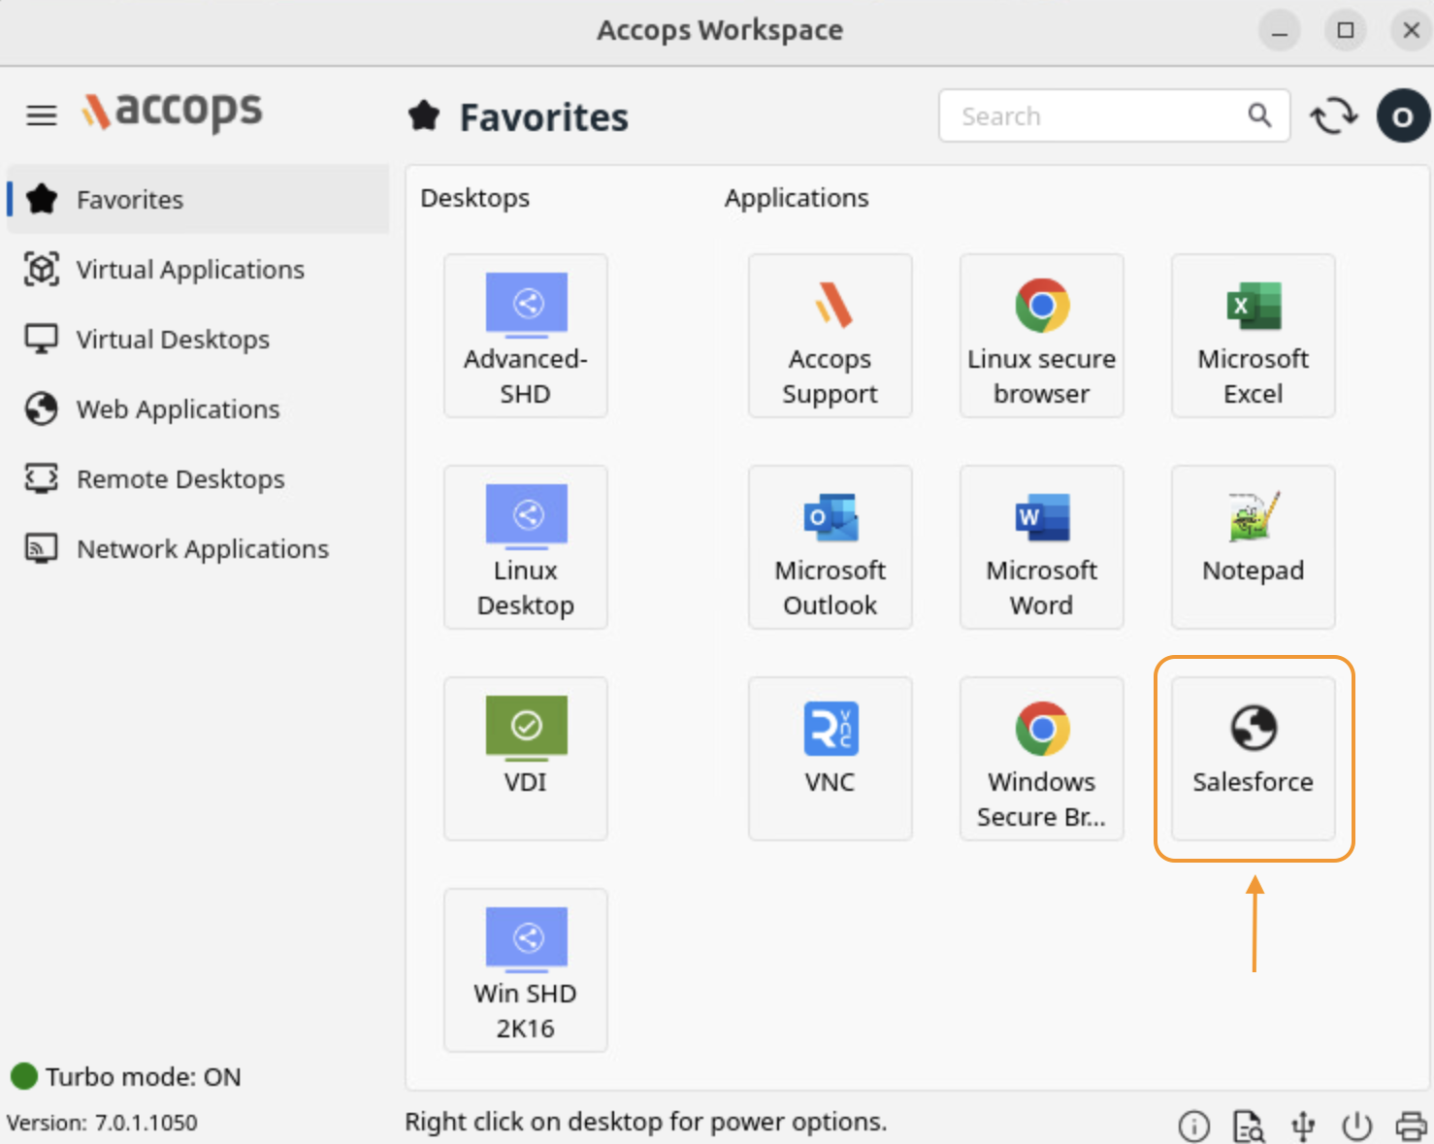Go to Remote Desktops section
Image resolution: width=1434 pixels, height=1144 pixels.
[x=180, y=479]
